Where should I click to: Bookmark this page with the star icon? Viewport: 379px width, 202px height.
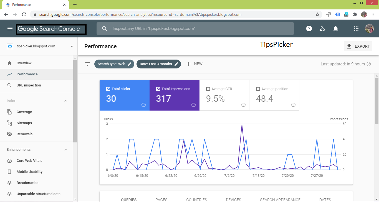(x=317, y=14)
